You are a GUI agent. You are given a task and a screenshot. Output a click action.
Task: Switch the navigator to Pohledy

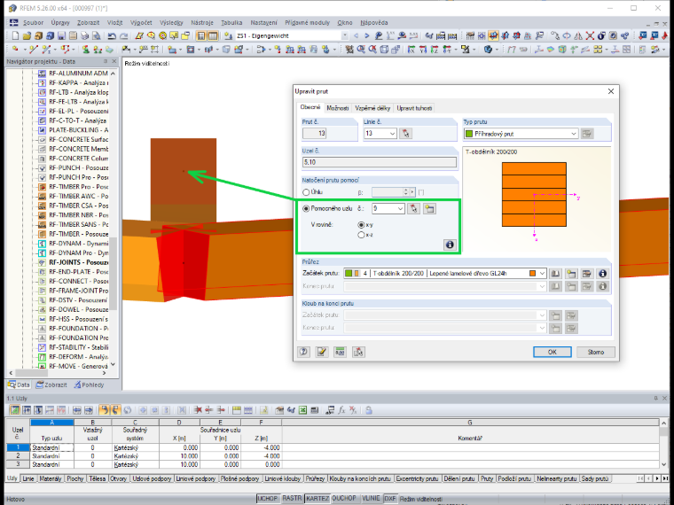pos(89,385)
